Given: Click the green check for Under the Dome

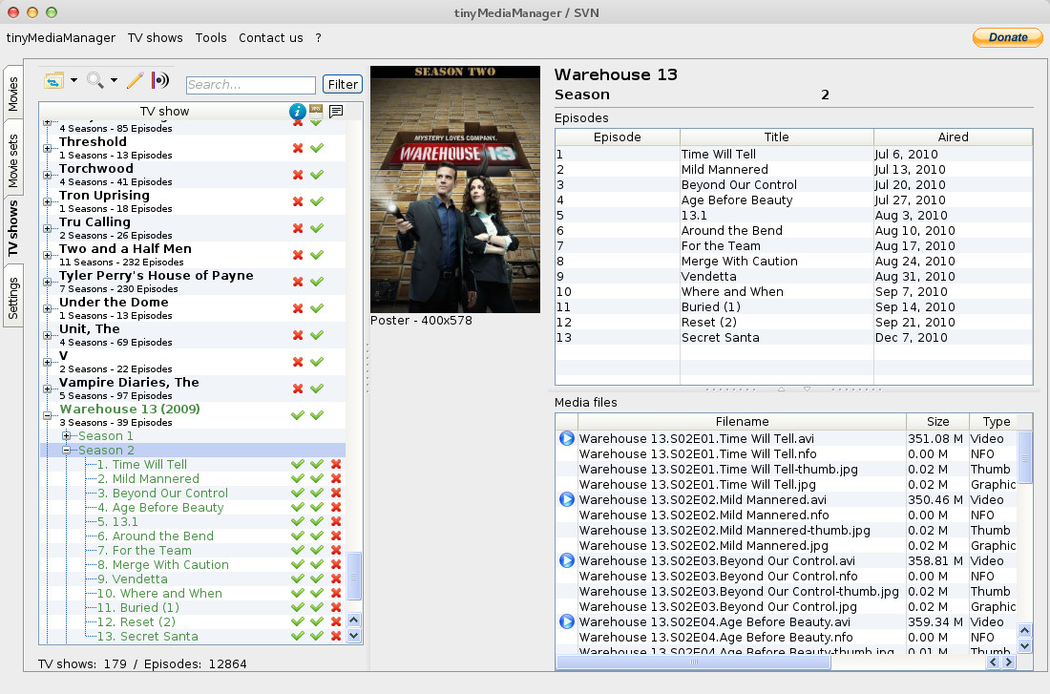Looking at the screenshot, I should 318,309.
